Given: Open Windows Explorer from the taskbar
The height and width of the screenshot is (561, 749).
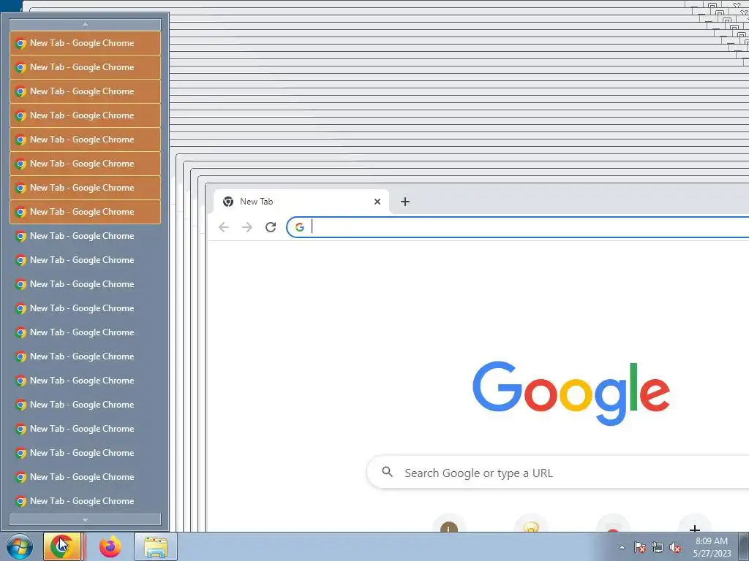Looking at the screenshot, I should click(156, 546).
